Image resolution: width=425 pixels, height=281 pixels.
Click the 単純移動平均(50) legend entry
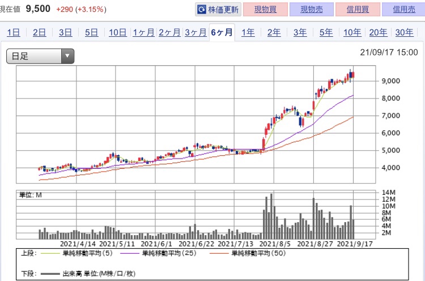(x=258, y=253)
